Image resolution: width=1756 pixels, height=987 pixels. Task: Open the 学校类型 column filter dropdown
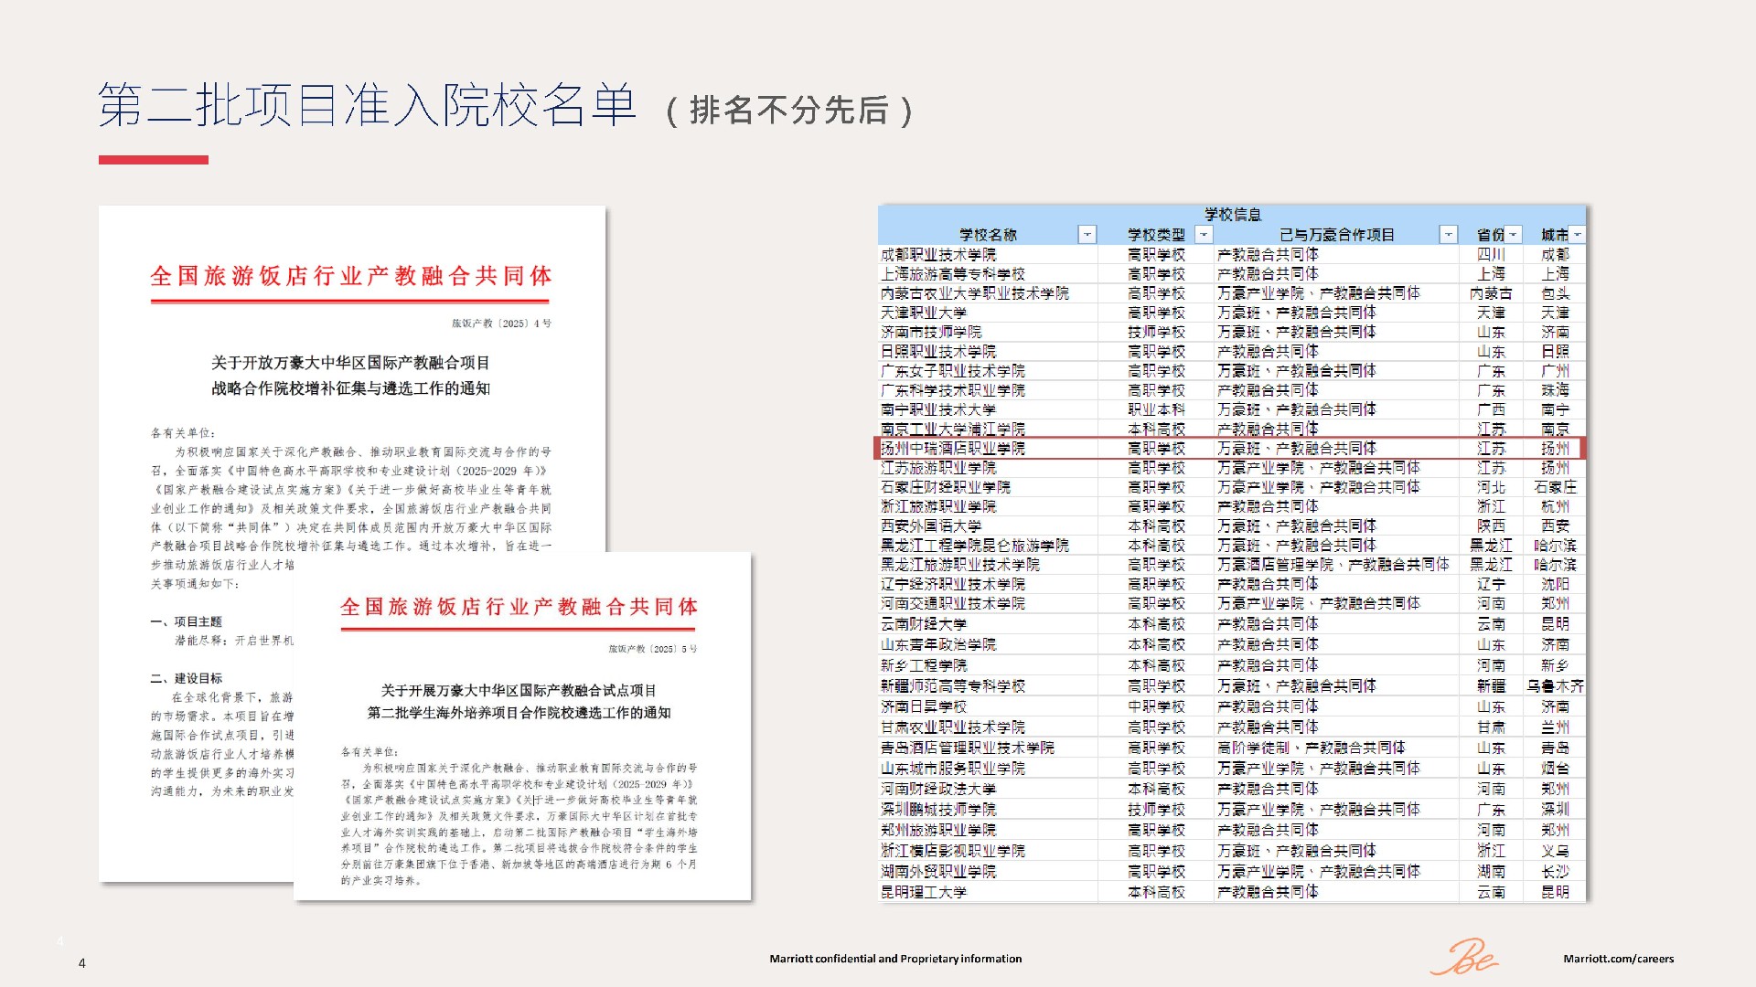pos(1204,235)
